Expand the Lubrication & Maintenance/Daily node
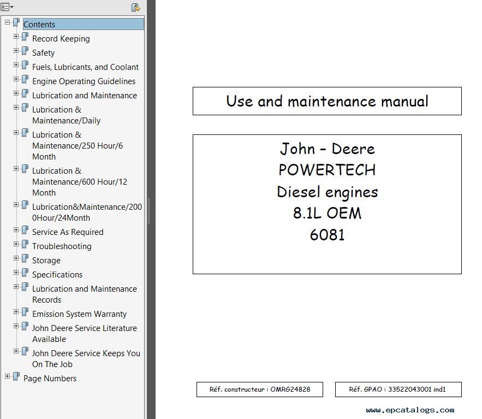The height and width of the screenshot is (419, 482). pos(16,108)
